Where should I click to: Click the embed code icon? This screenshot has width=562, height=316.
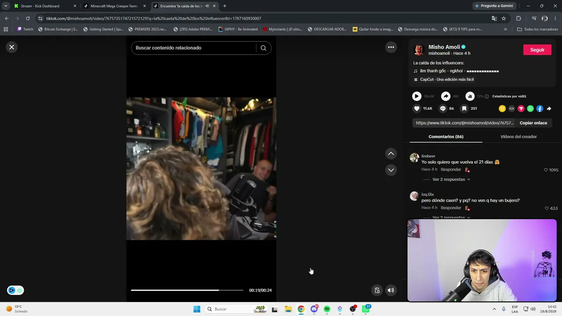point(512,108)
